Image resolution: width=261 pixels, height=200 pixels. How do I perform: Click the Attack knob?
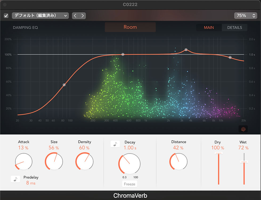click(x=24, y=162)
